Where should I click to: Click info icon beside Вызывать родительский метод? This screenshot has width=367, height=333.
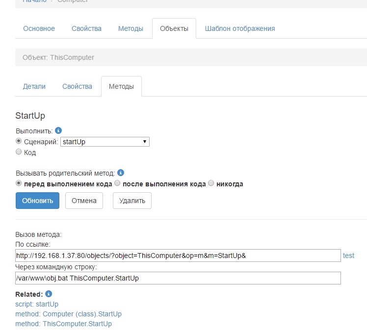[x=121, y=173]
